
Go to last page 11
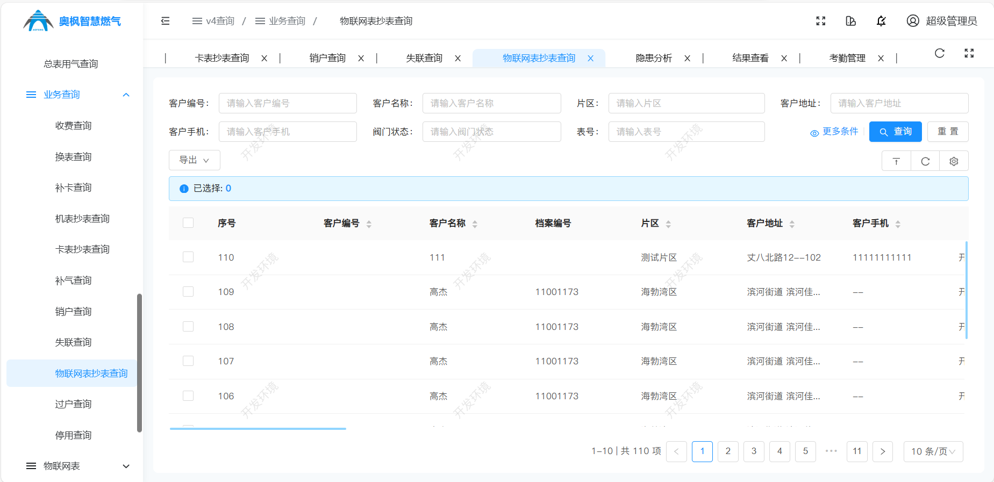pos(857,451)
